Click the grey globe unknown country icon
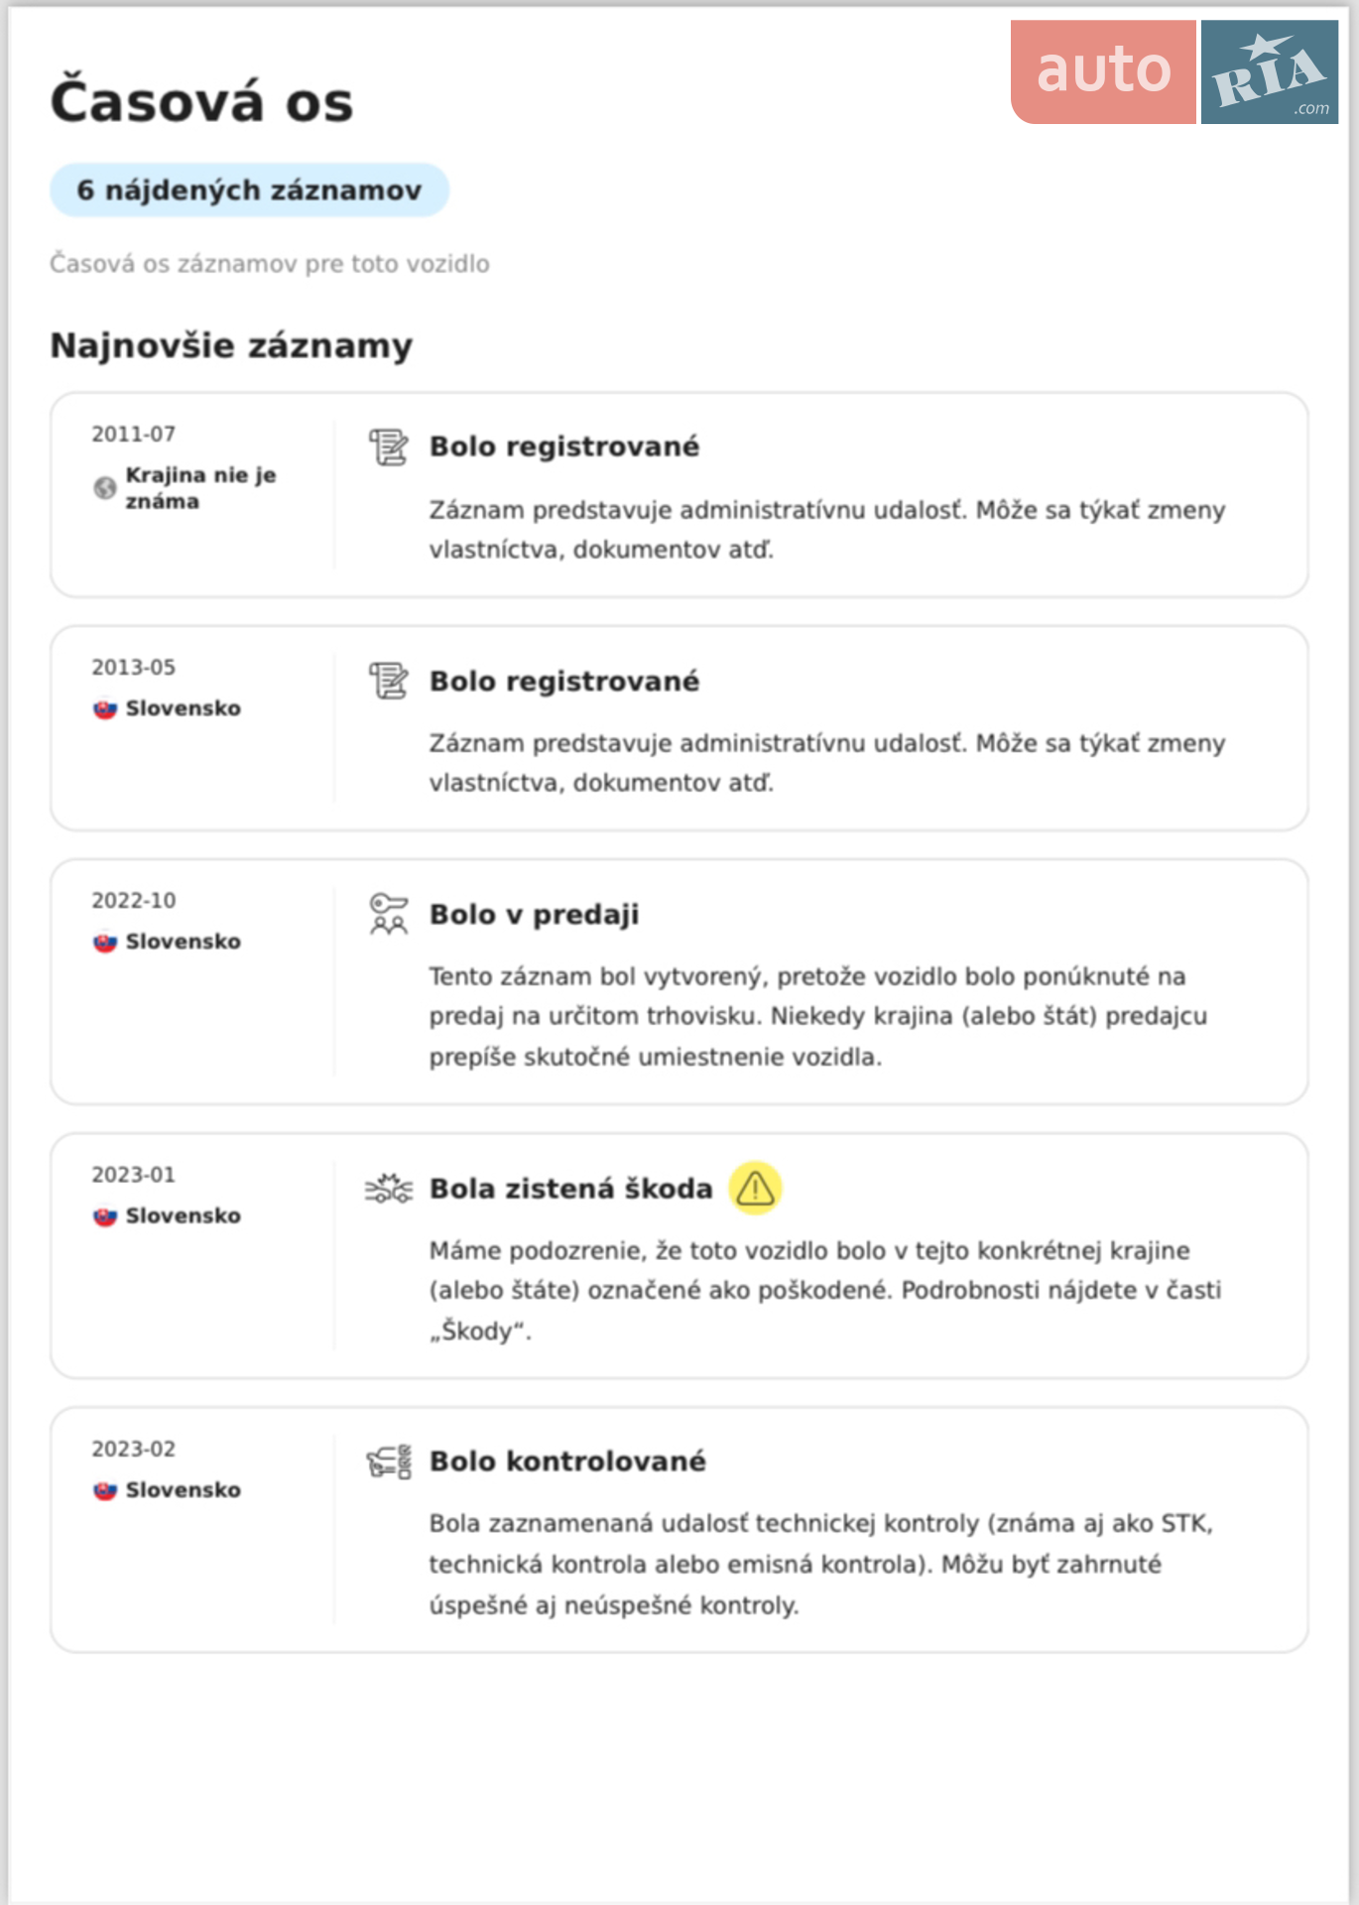 click(x=105, y=488)
